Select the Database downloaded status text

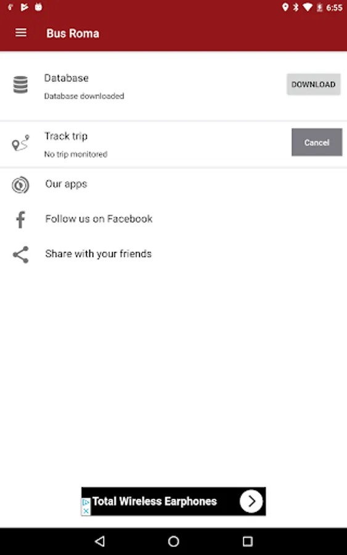[84, 96]
